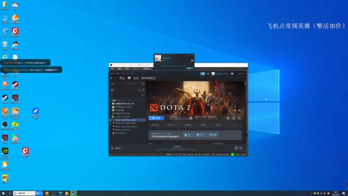Click the blue pause download button
Screen dimensions: 348x196
(157, 118)
